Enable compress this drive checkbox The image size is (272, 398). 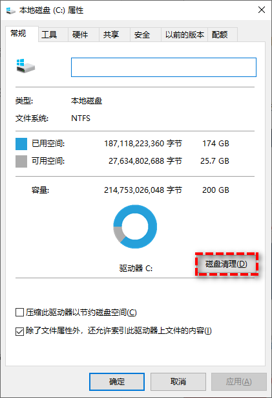pos(20,312)
